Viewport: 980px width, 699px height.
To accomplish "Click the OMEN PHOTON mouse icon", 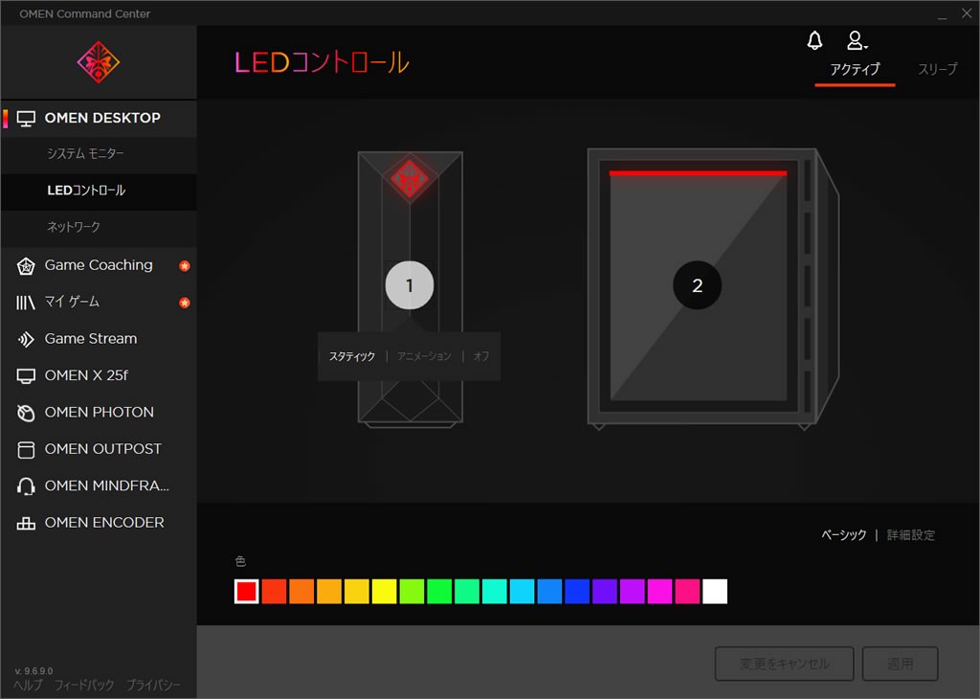I will coord(26,413).
